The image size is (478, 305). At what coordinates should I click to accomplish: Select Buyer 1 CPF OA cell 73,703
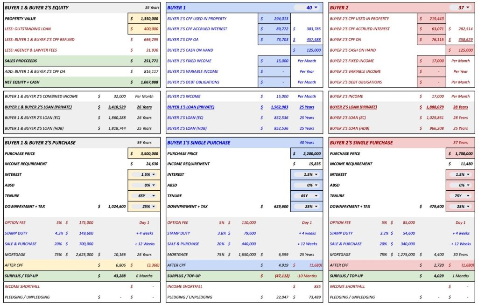pyautogui.click(x=274, y=40)
